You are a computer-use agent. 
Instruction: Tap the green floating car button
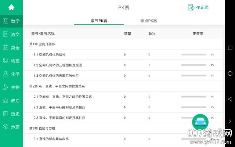200,122
